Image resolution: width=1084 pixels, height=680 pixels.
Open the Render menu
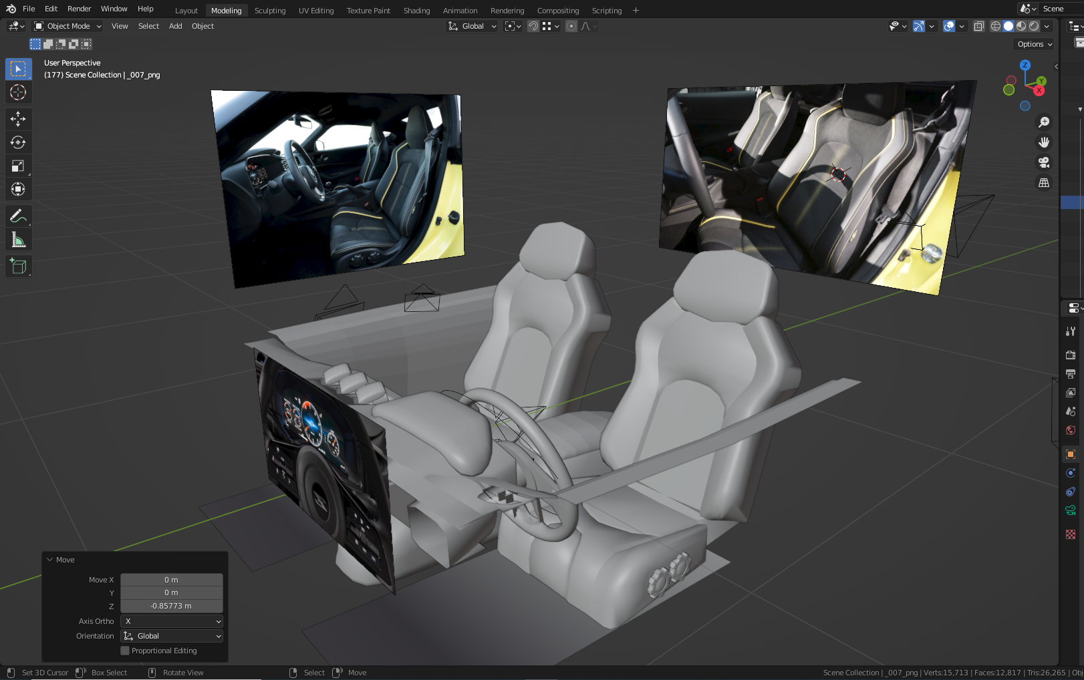pos(79,9)
